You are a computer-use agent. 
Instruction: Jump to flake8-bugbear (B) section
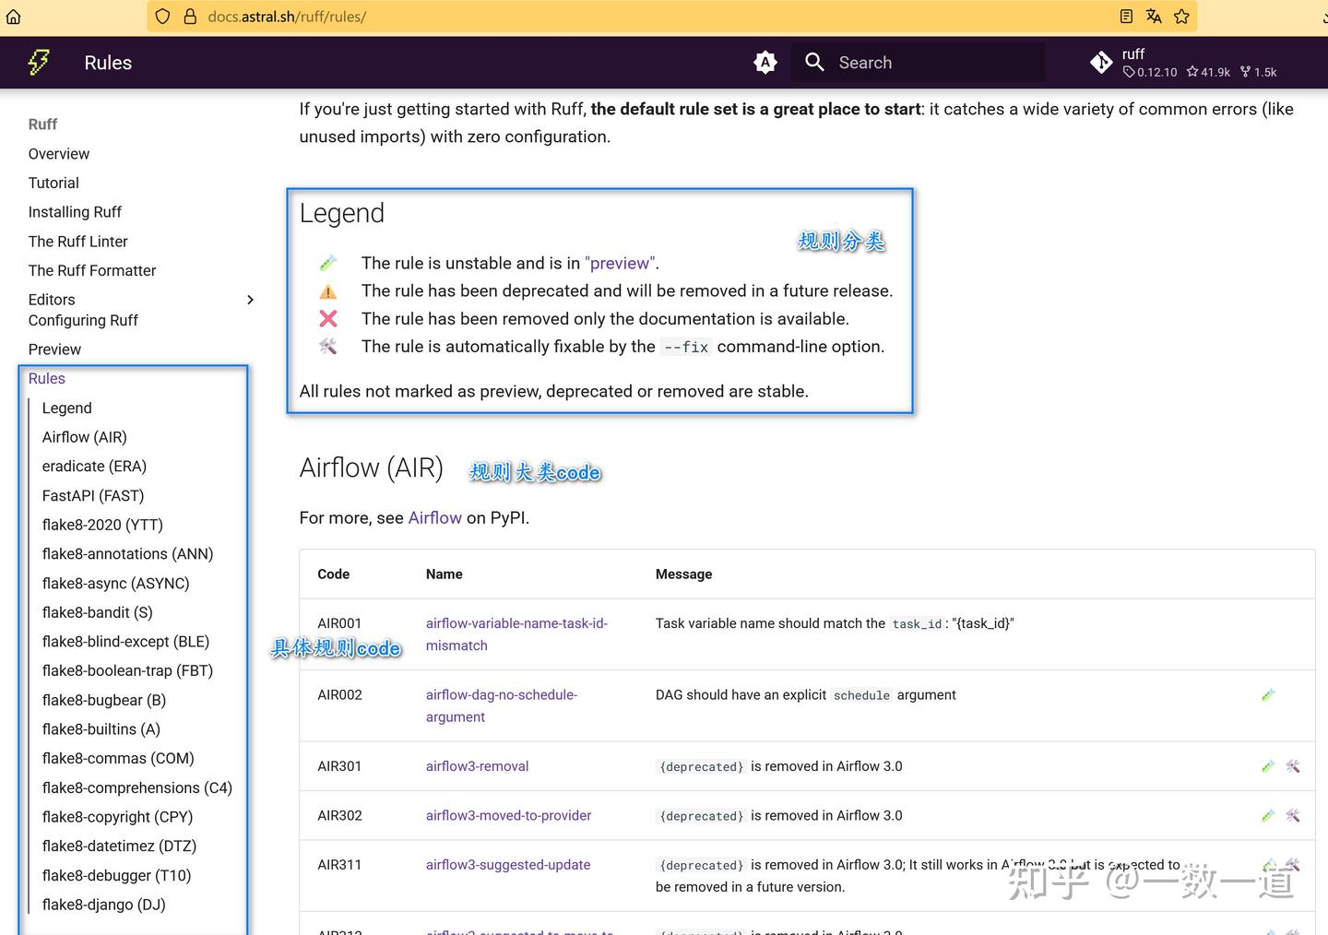[104, 700]
